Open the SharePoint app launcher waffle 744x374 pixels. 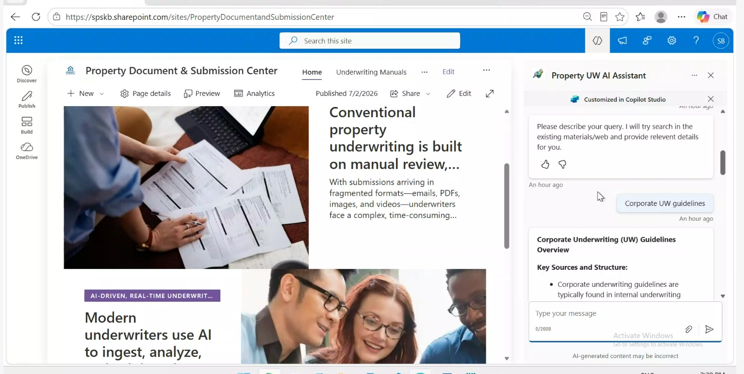(18, 41)
